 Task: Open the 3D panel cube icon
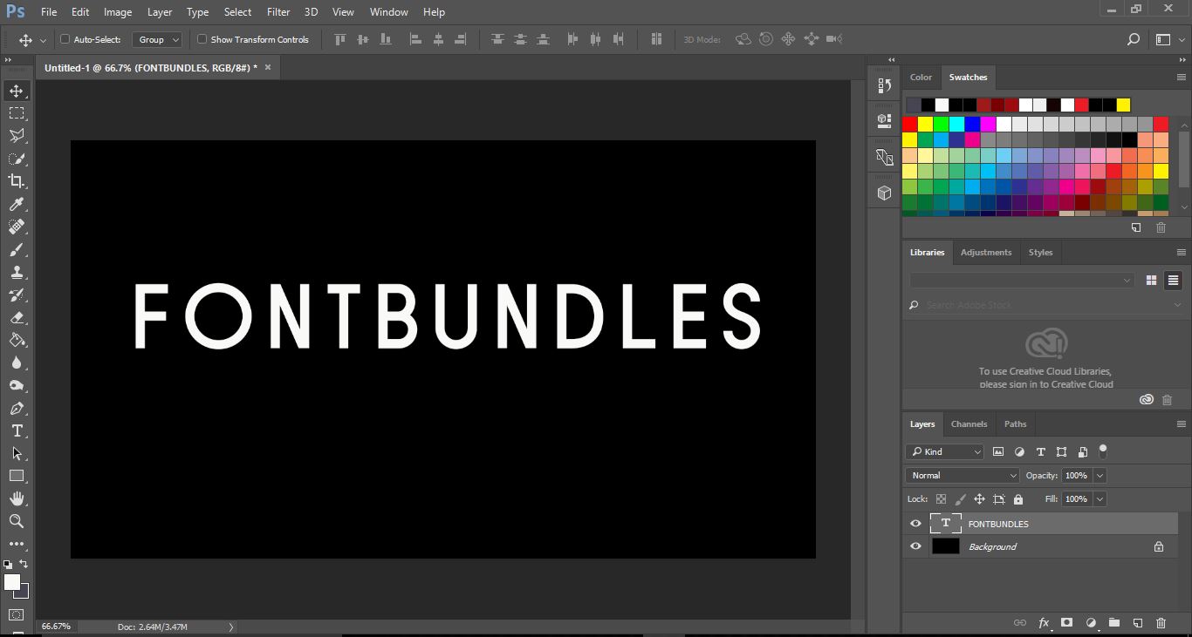coord(884,193)
